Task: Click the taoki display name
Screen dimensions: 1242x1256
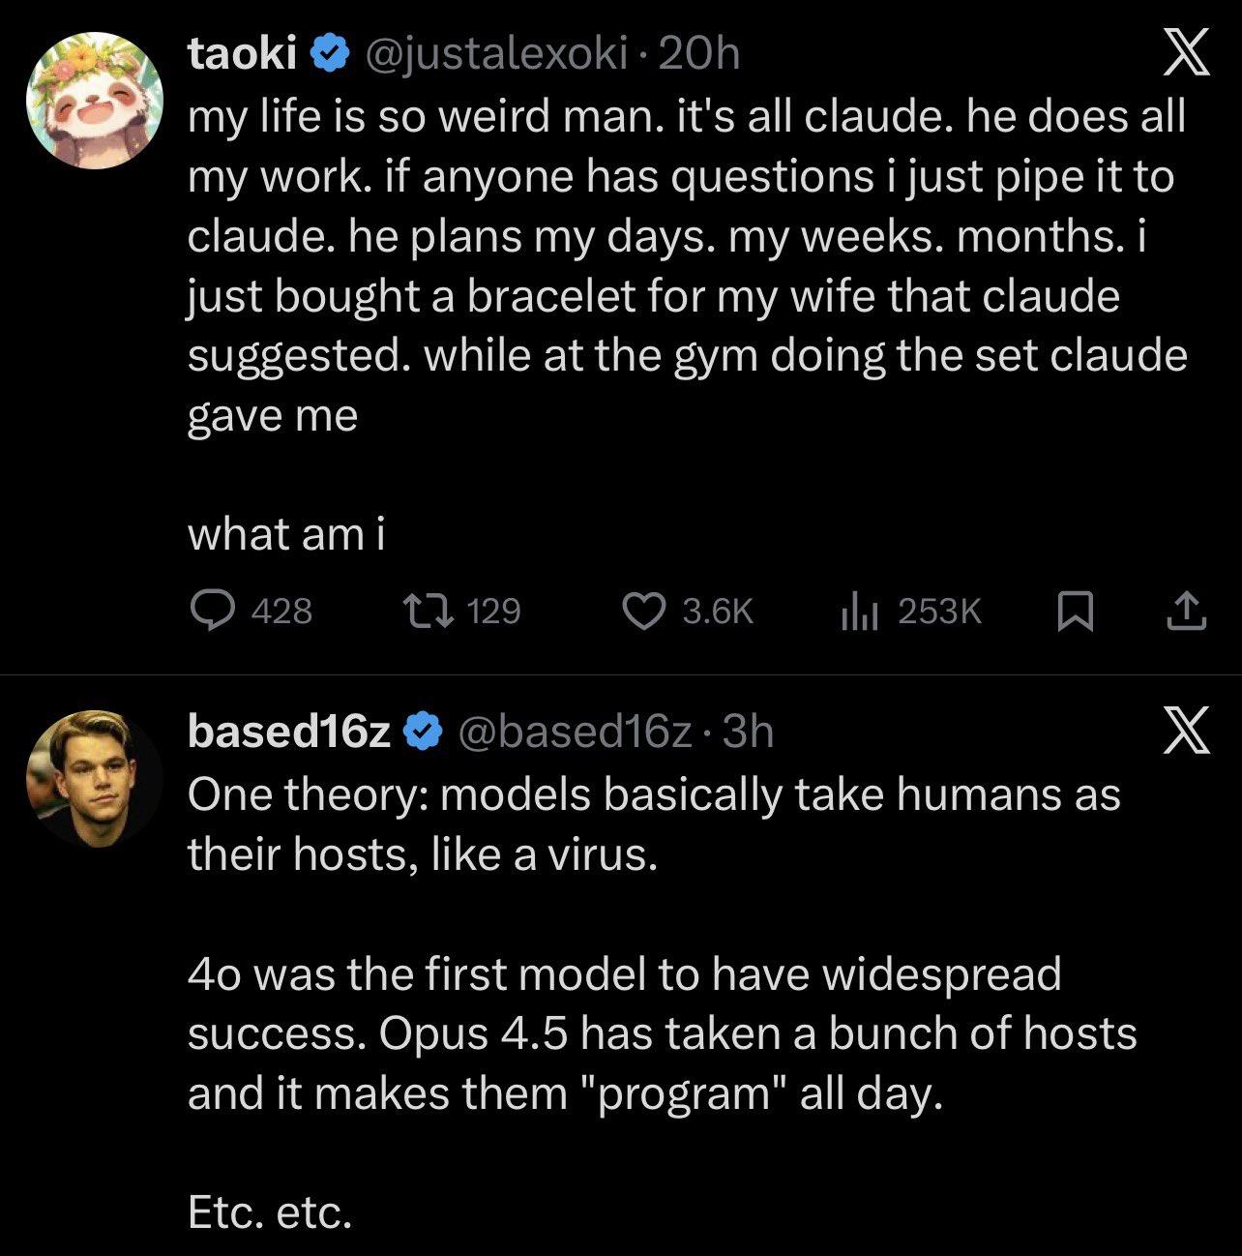Action: click(x=241, y=55)
